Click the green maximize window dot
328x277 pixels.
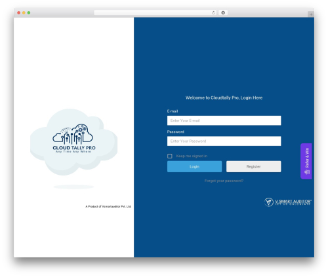(x=29, y=12)
